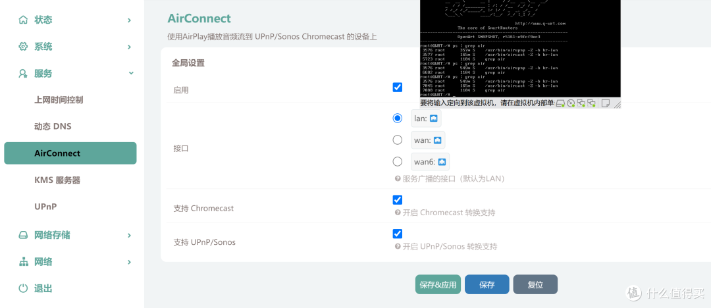This screenshot has height=308, width=711.
Task: Click the wan: interface label badge
Action: [x=428, y=140]
